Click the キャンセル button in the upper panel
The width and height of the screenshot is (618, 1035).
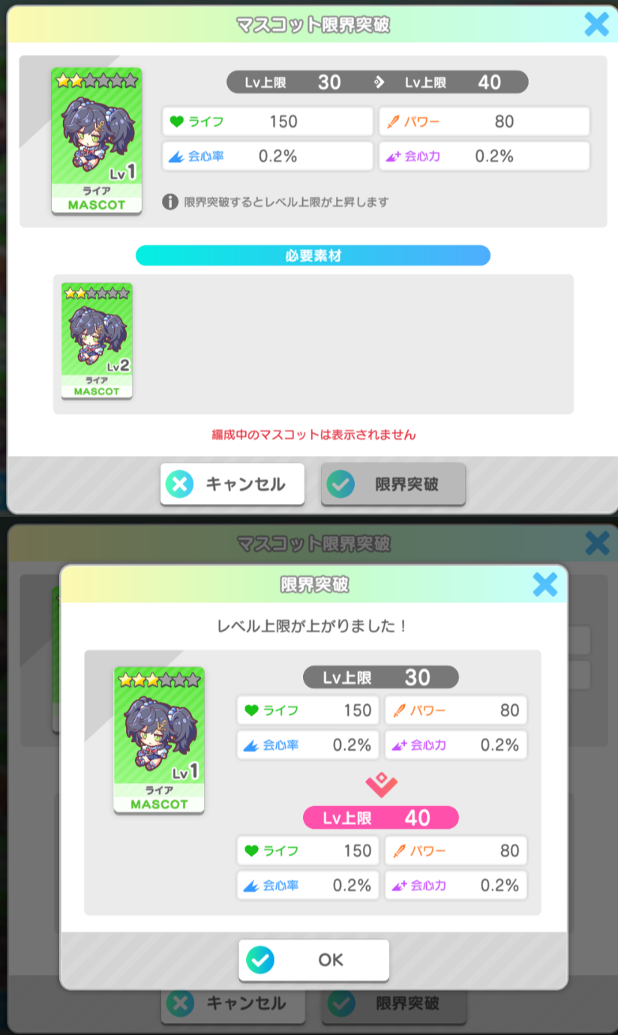(232, 484)
